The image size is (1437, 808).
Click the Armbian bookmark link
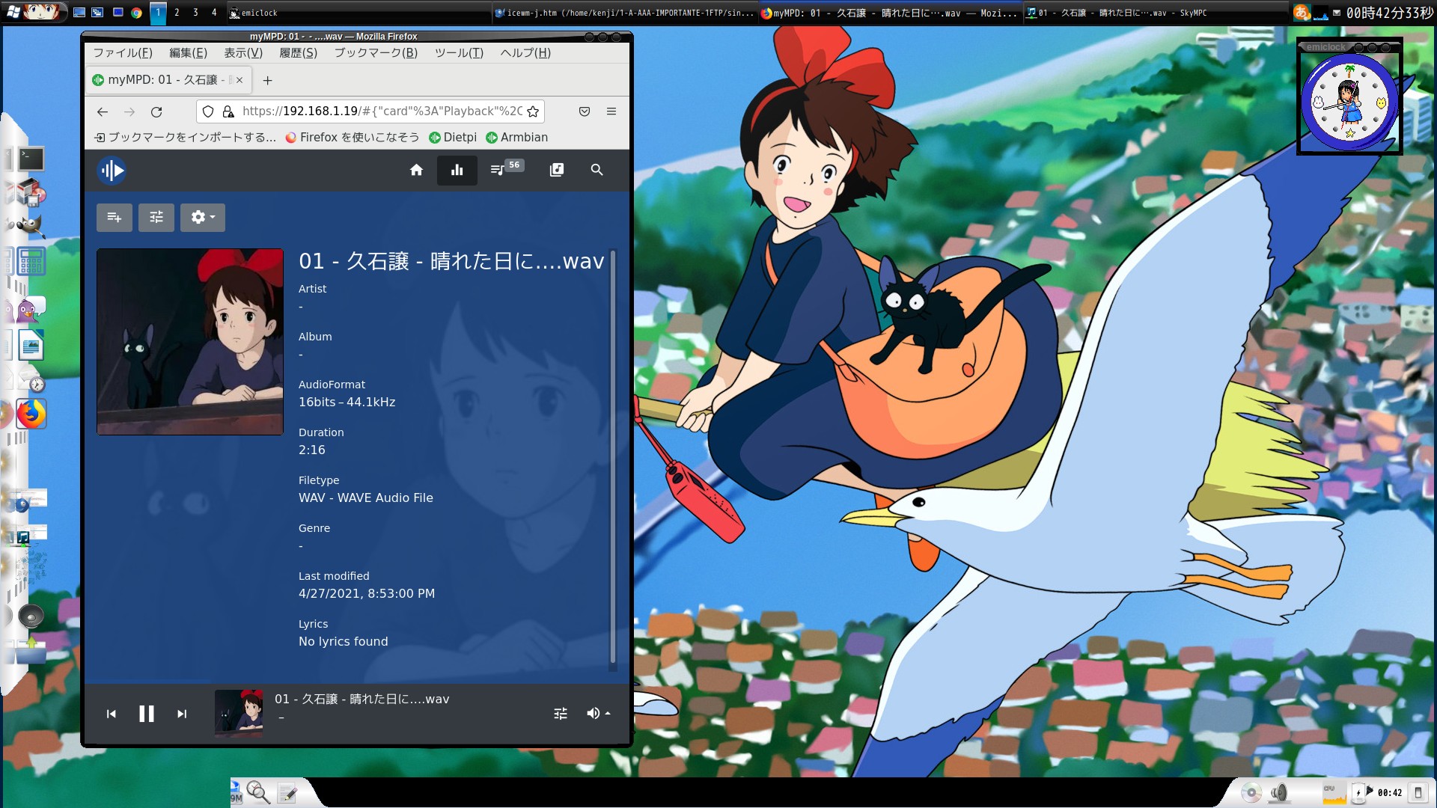coord(516,137)
